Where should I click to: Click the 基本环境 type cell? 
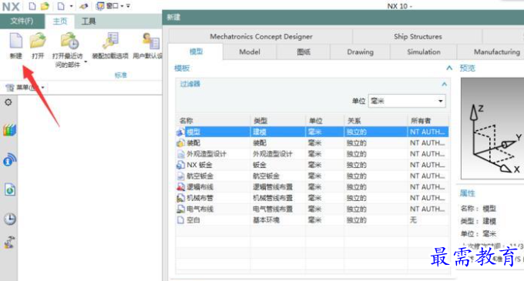click(x=266, y=220)
